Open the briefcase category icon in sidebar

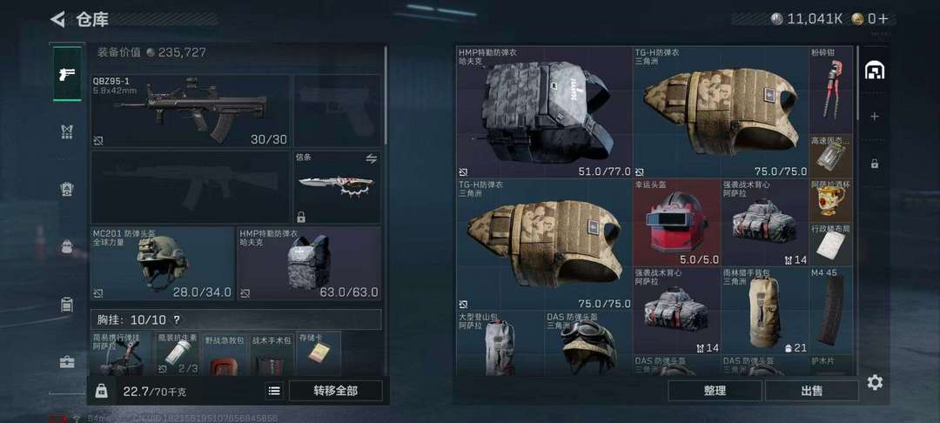pos(67,362)
